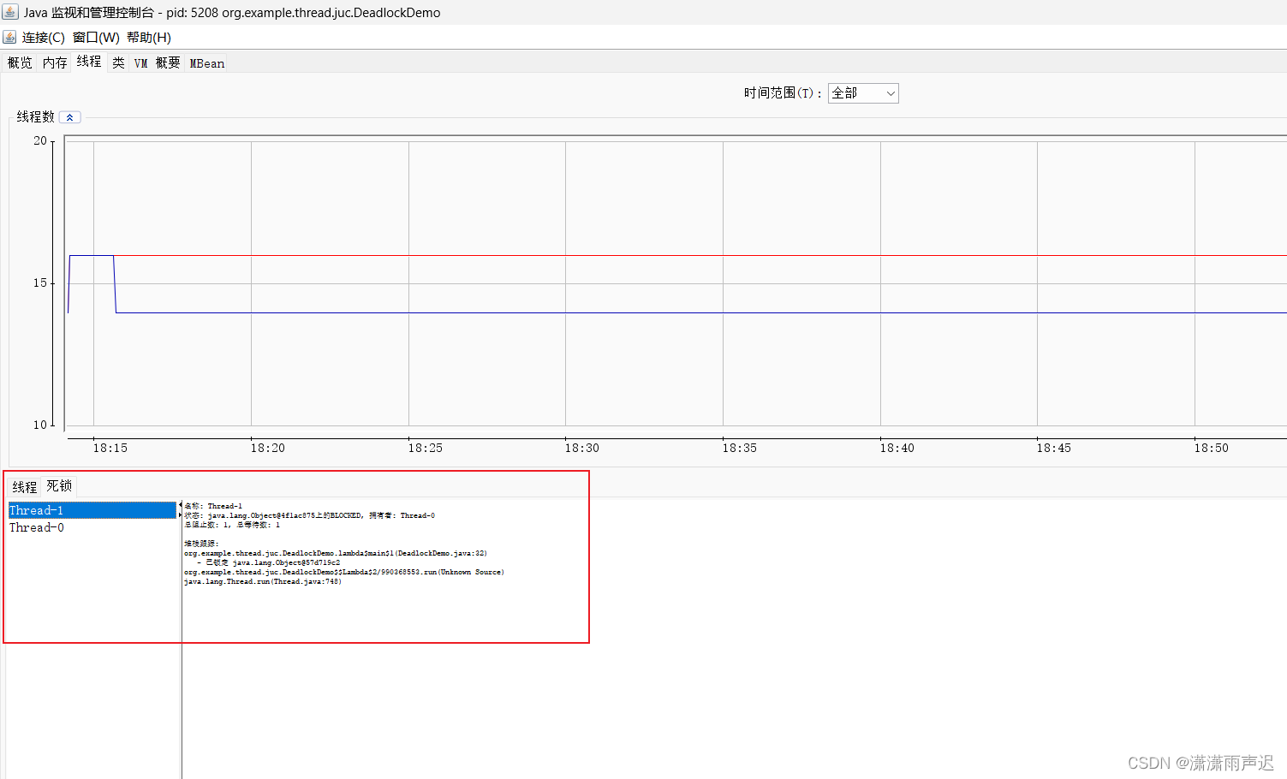Click the java.lang.Thread.run stack line
The width and height of the screenshot is (1287, 779).
pyautogui.click(x=263, y=581)
